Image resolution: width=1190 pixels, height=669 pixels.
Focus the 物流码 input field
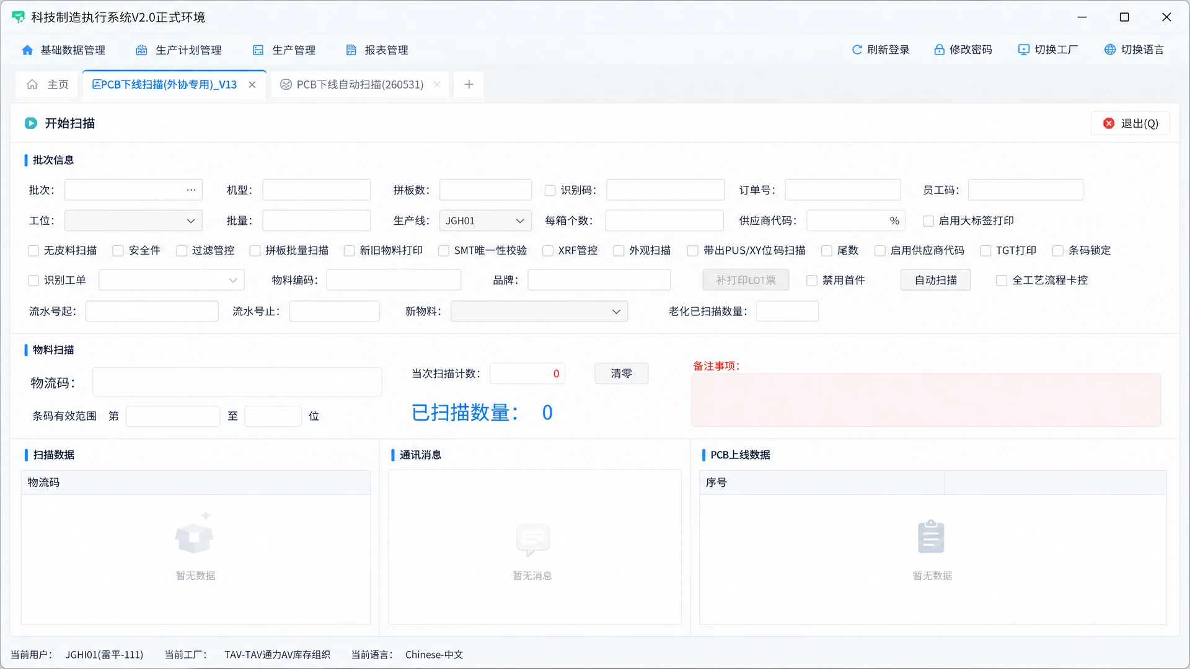(237, 382)
